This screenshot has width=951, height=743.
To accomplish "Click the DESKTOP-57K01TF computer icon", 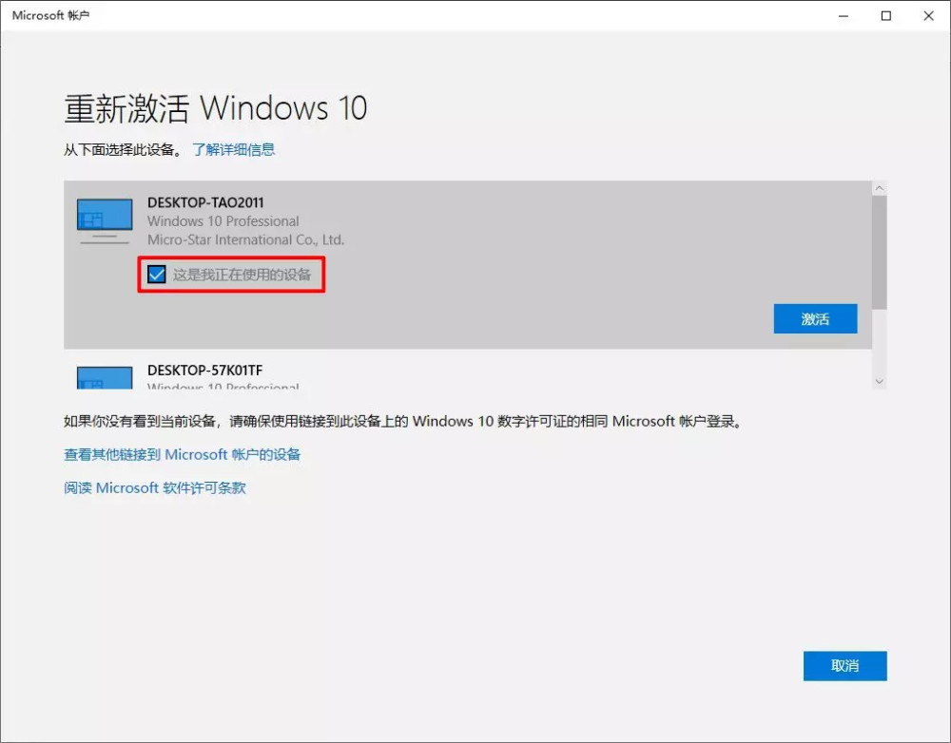I will pos(105,377).
